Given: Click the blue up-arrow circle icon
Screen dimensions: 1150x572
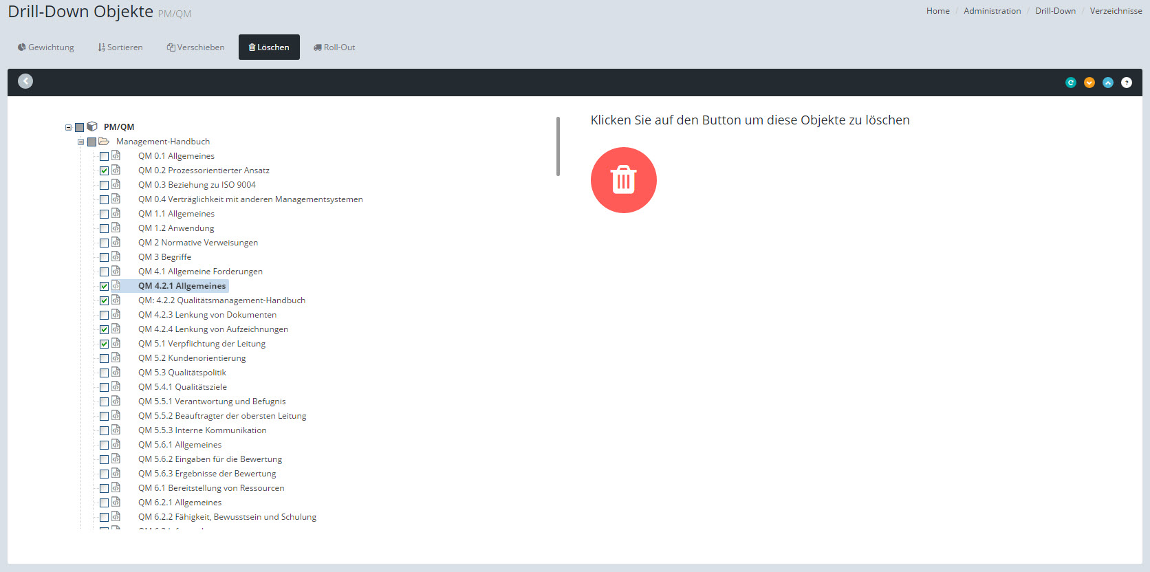Looking at the screenshot, I should click(x=1107, y=82).
